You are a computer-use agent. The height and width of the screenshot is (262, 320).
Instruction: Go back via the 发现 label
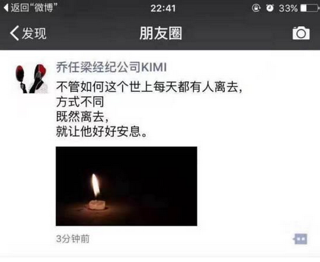click(x=34, y=33)
